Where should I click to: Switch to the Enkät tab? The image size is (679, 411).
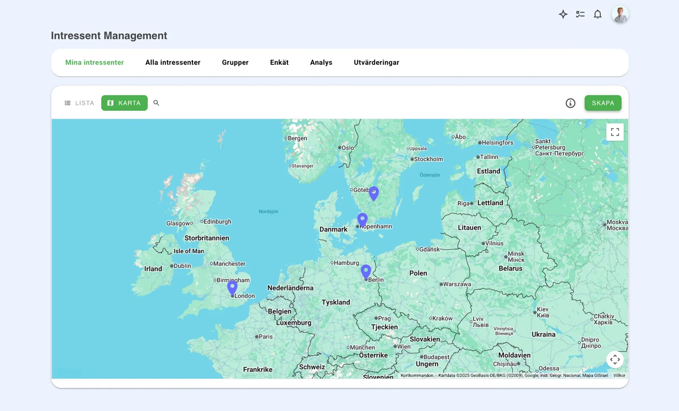[279, 62]
